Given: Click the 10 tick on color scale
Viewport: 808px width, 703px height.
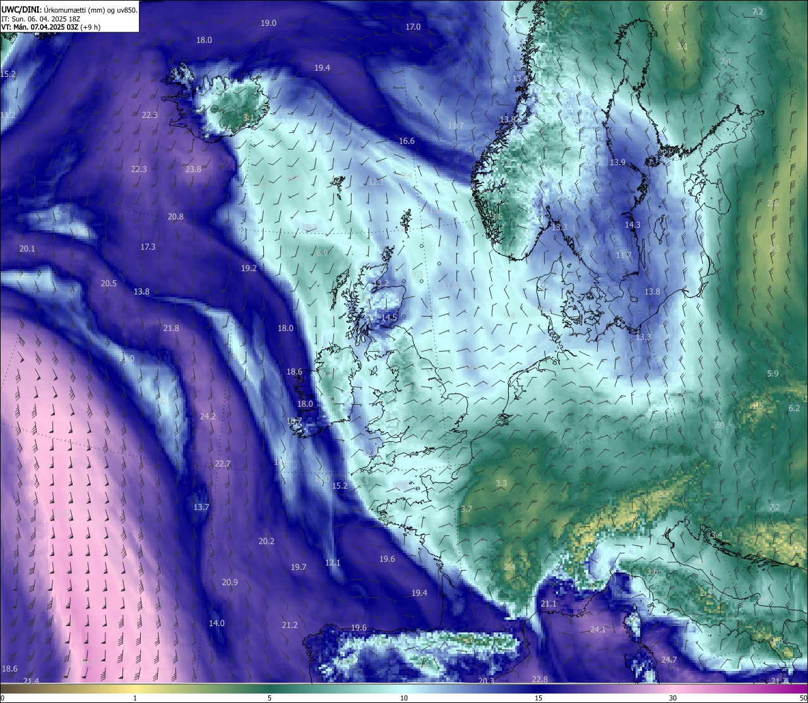Looking at the screenshot, I should (404, 698).
